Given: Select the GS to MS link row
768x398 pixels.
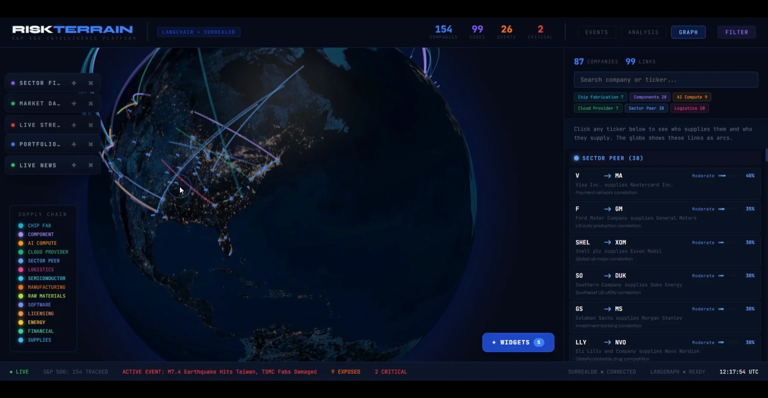Looking at the screenshot, I should tap(665, 317).
